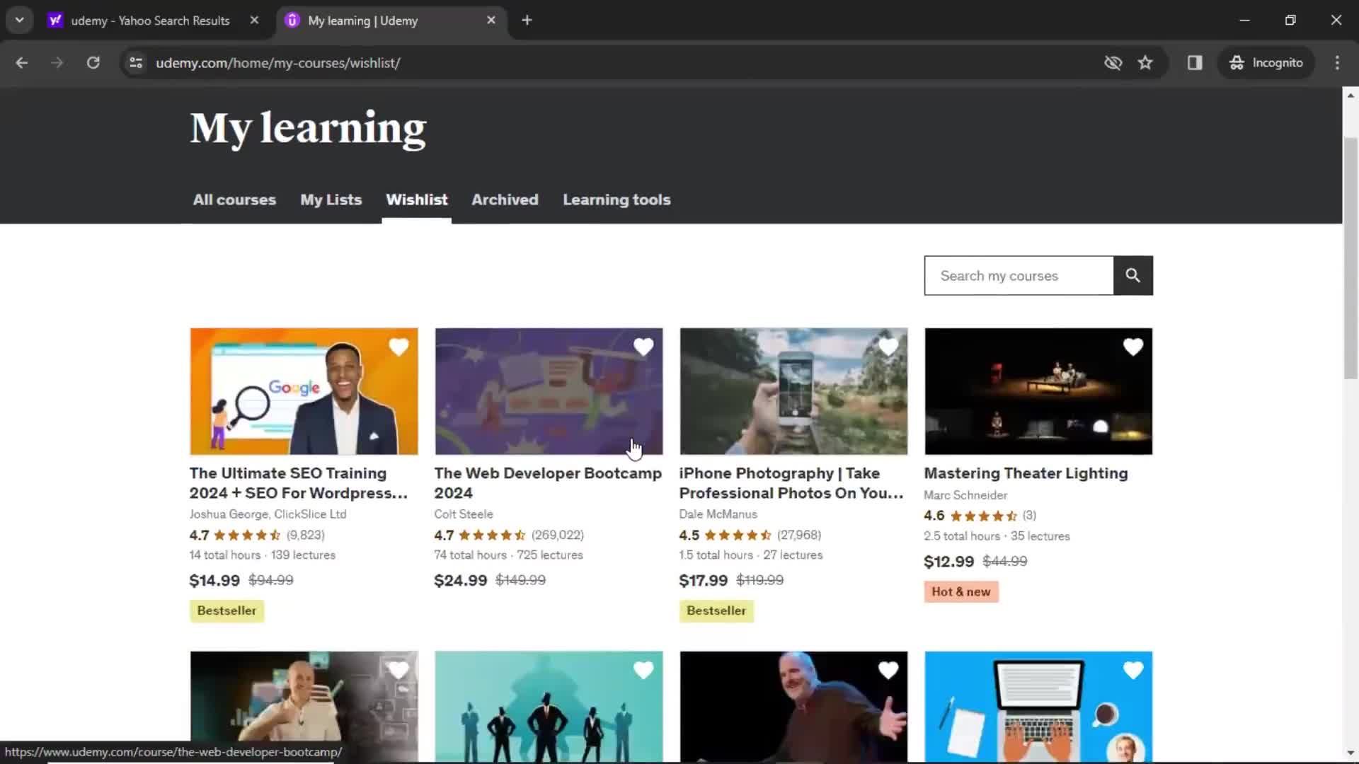Click the SEO Training course thumbnail

pyautogui.click(x=304, y=391)
